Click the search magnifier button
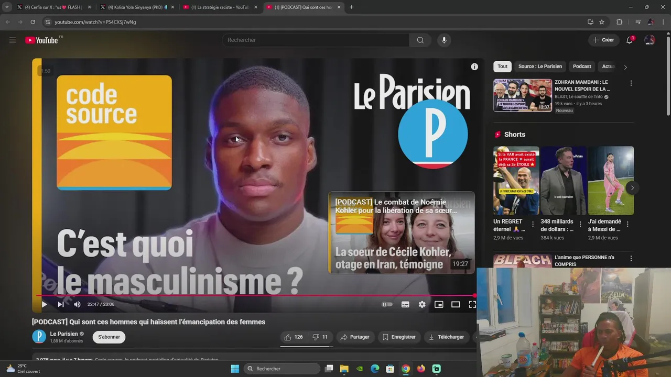 click(420, 40)
